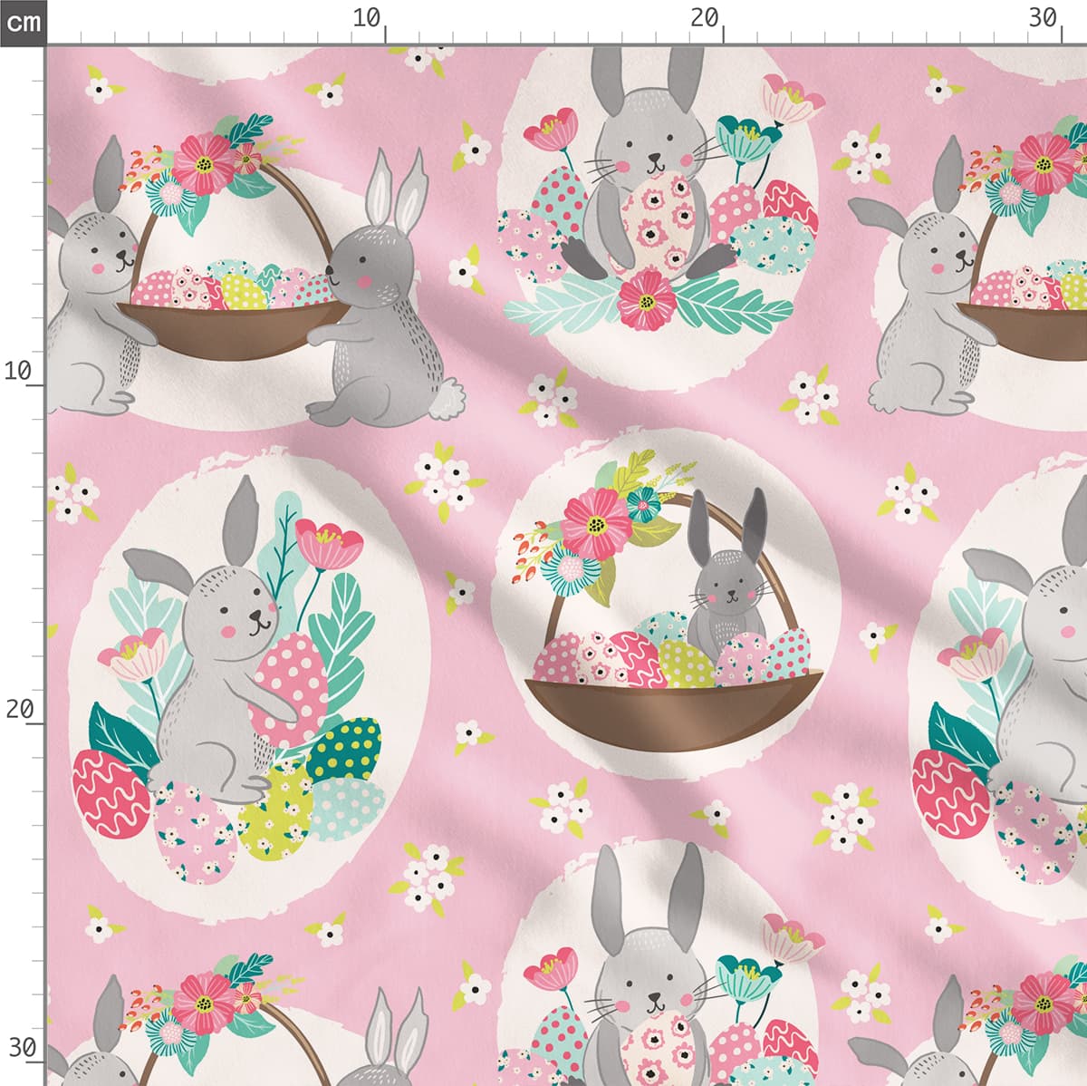
Task: Select the 10 mark on horizontal ruler
Action: 366,17
